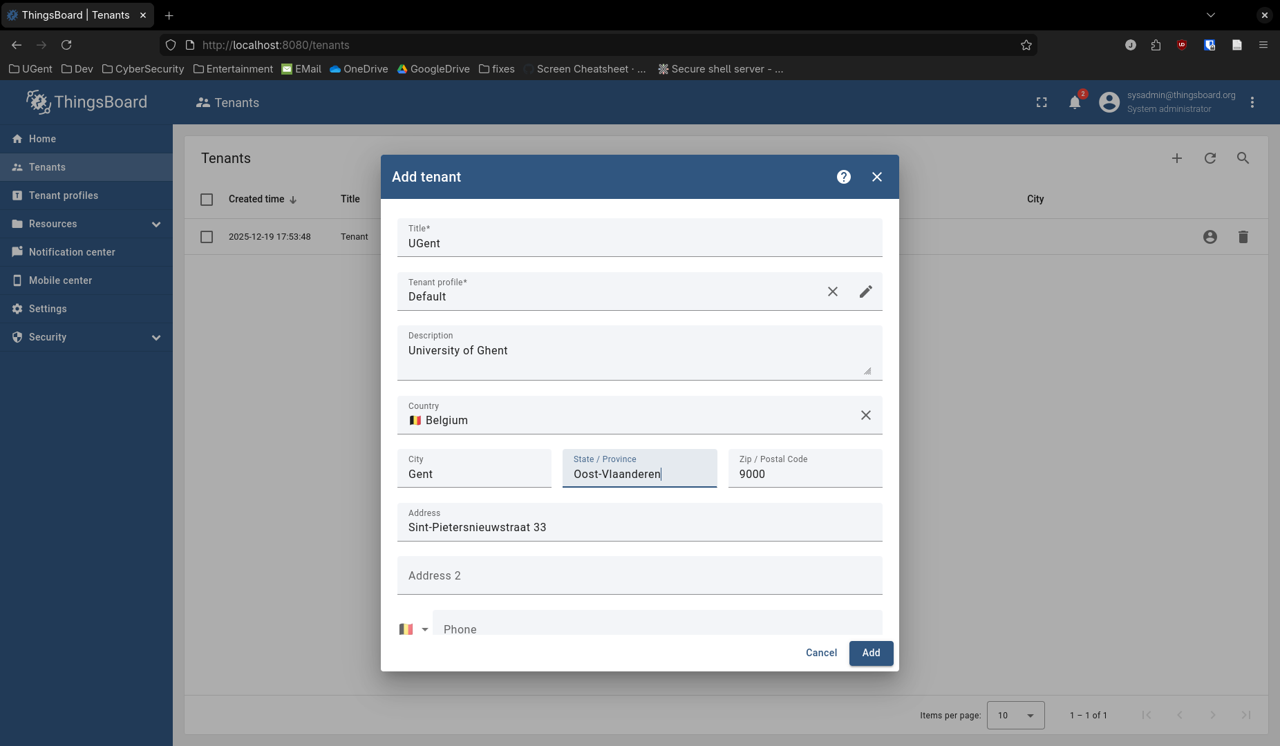The image size is (1280, 746).
Task: Cancel the Add tenant dialog
Action: click(821, 653)
